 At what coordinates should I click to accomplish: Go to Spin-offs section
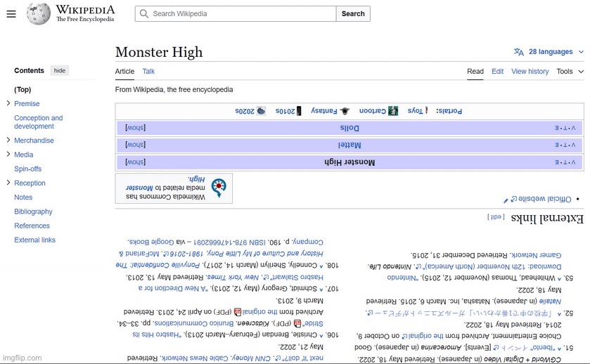(27, 169)
